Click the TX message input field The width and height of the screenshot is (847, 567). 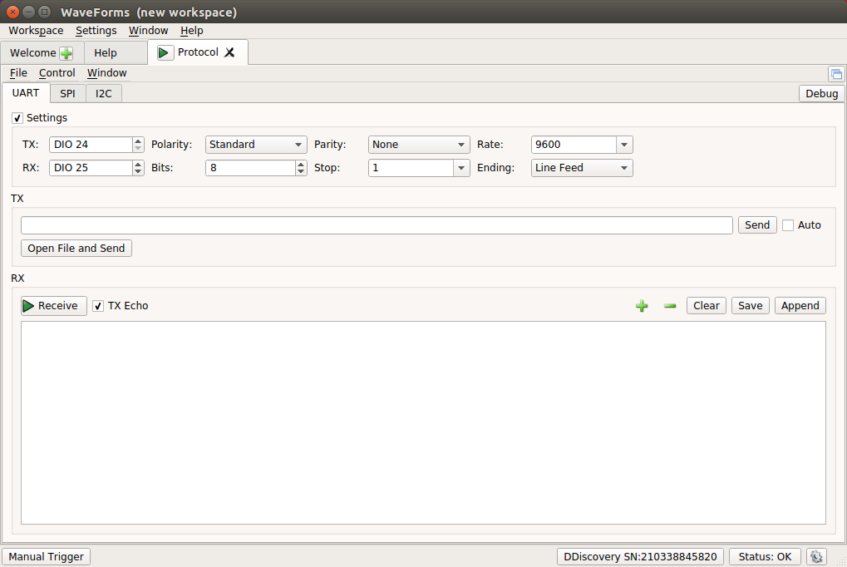pyautogui.click(x=377, y=225)
